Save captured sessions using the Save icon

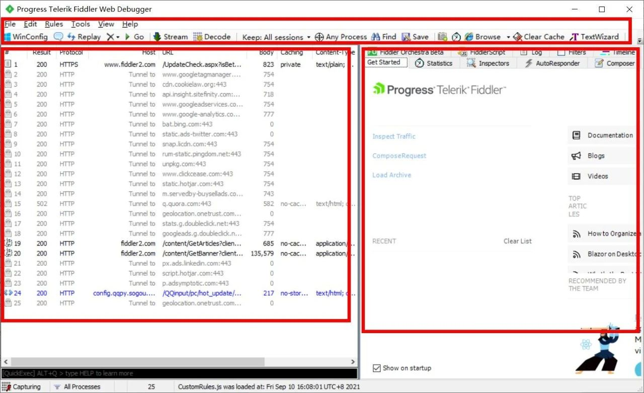coord(416,36)
